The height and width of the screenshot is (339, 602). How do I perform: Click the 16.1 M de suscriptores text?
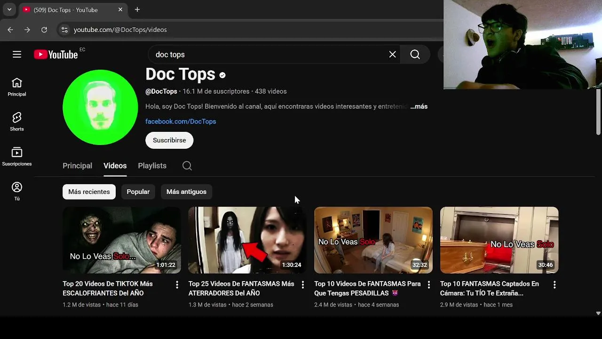tap(216, 91)
